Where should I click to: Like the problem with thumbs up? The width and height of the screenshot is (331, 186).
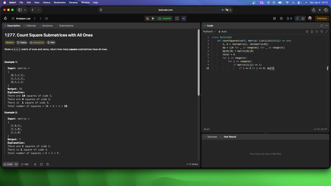(x=8, y=164)
